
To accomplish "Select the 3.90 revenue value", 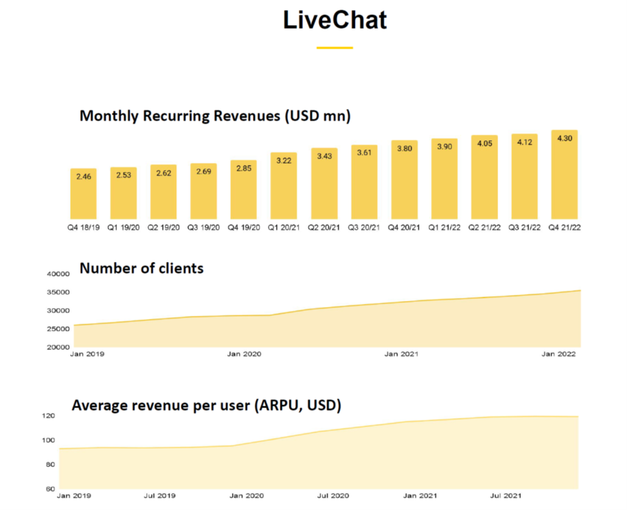I will (x=444, y=147).
